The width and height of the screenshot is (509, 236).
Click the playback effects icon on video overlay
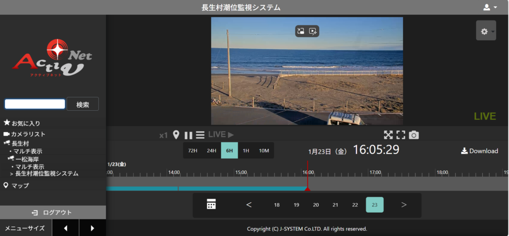point(313,31)
